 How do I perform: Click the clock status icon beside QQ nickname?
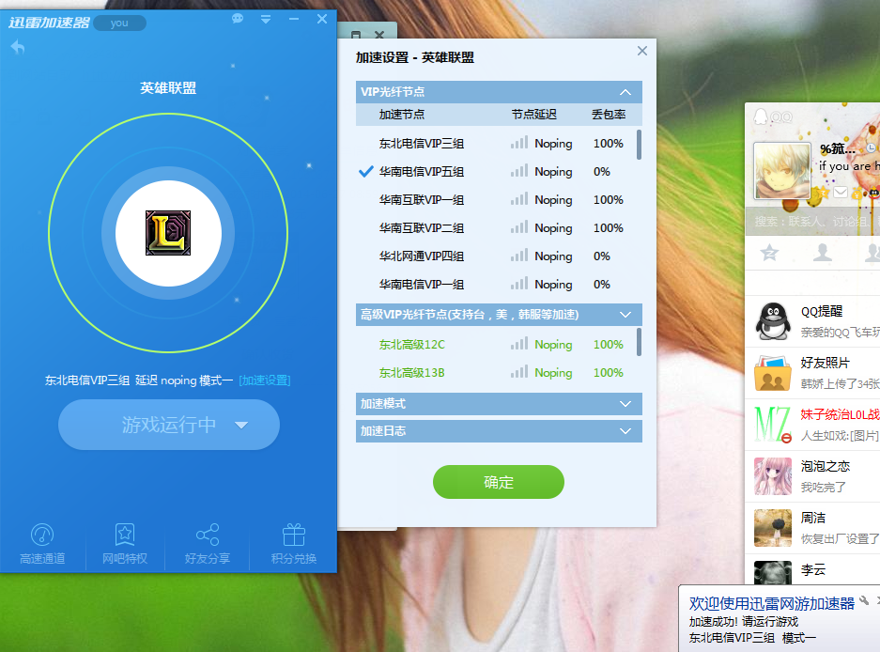point(871,147)
